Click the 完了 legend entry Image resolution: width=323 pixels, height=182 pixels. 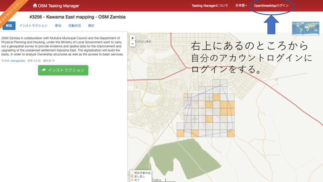pos(135,180)
